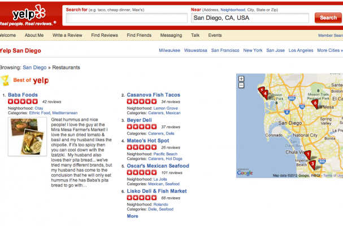The width and height of the screenshot is (343, 226).
Task: Open Casanova Fish Tacos listing
Action: [x=154, y=95]
